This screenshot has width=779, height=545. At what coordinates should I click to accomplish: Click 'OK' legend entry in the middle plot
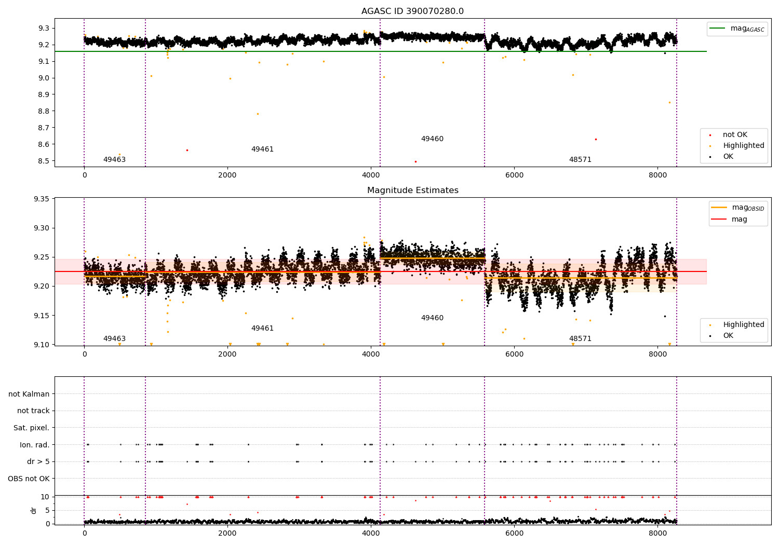(x=722, y=336)
